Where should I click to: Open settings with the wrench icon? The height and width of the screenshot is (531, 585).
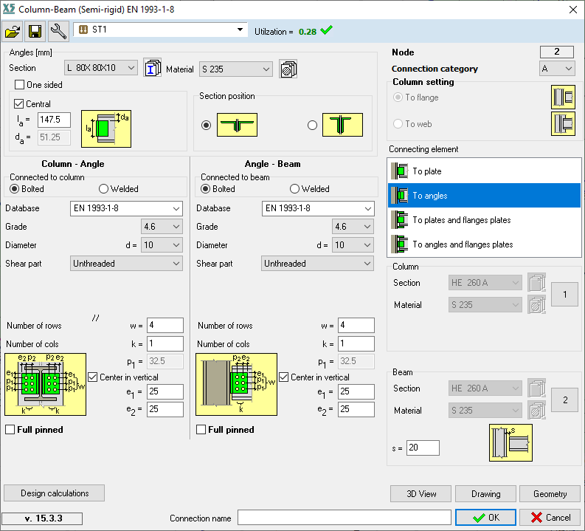click(58, 31)
